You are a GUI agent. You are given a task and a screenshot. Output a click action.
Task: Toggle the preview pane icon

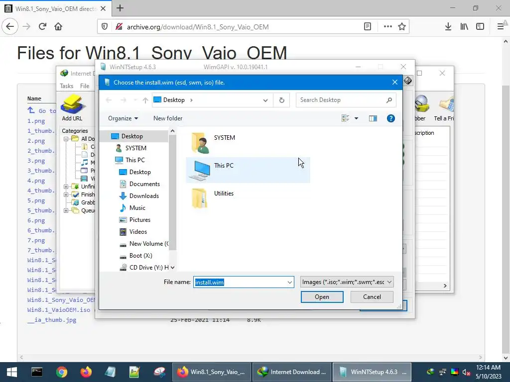pos(373,118)
